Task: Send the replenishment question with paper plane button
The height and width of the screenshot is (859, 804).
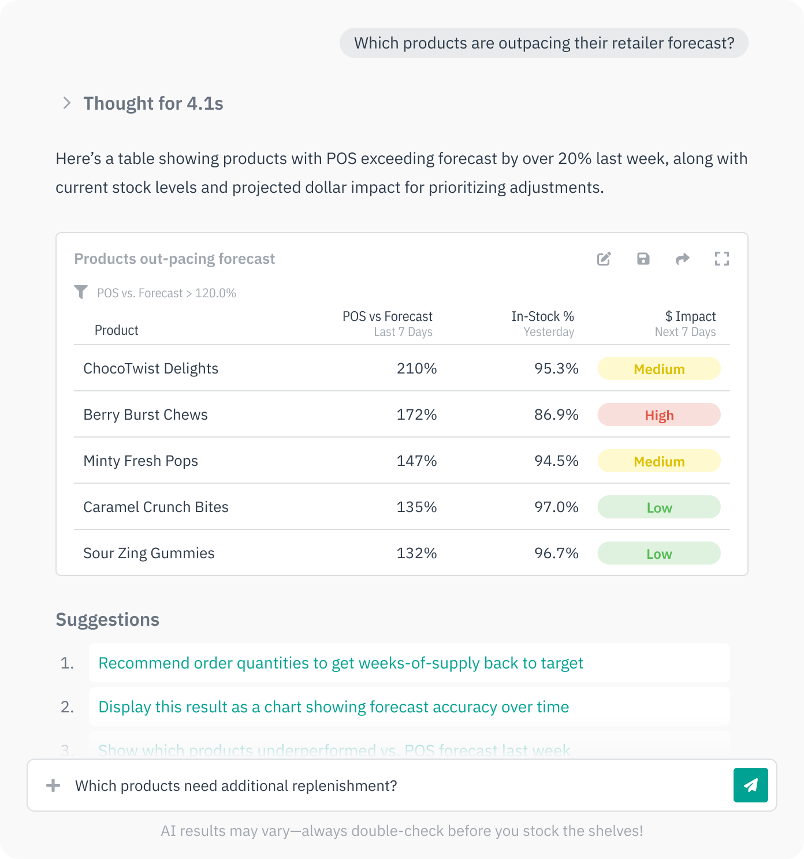Action: pos(750,785)
